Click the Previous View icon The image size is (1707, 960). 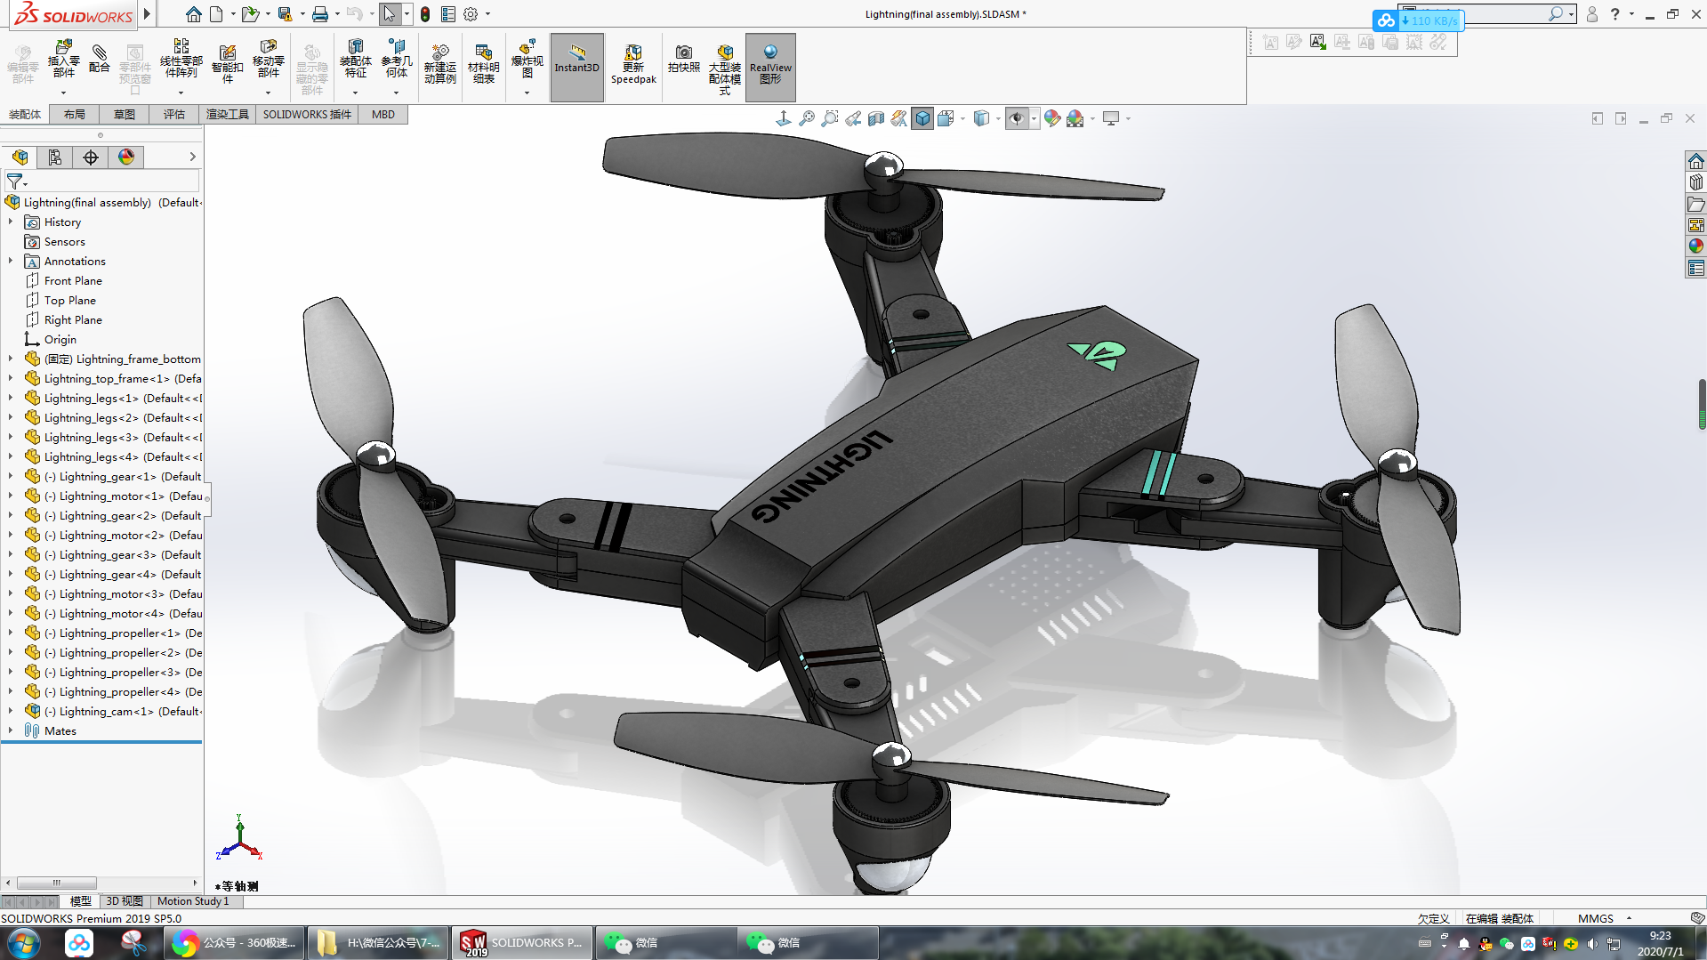click(853, 118)
